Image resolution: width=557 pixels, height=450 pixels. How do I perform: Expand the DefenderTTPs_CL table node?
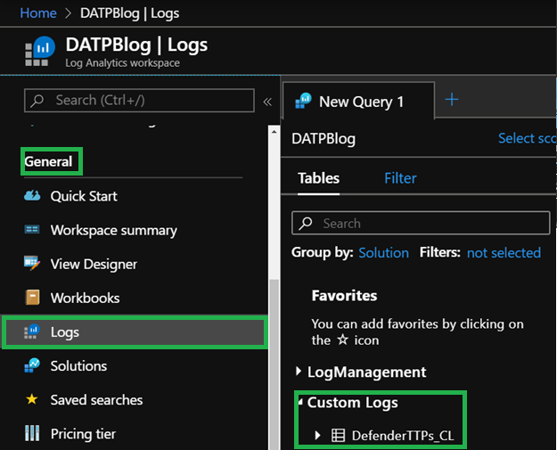click(x=318, y=436)
